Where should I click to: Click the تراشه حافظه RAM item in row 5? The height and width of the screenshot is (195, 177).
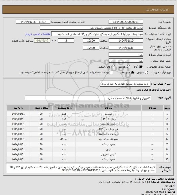tap(108, 134)
